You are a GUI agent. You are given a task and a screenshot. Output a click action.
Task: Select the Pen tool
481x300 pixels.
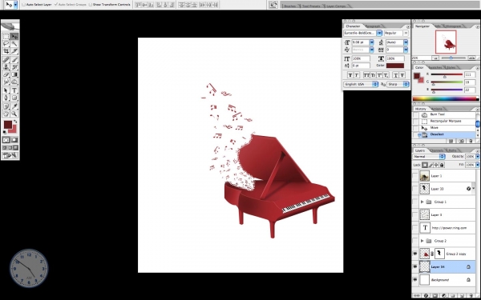[6, 98]
